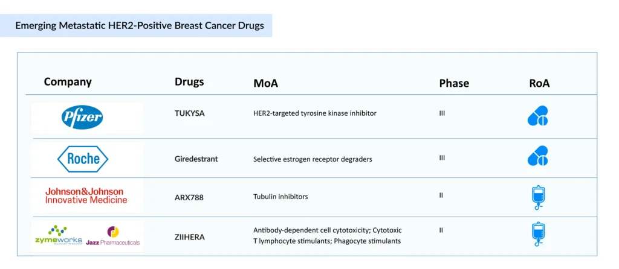Select the Johnson & Johnson Innovative Medicine logo
The height and width of the screenshot is (269, 619).
[86, 195]
